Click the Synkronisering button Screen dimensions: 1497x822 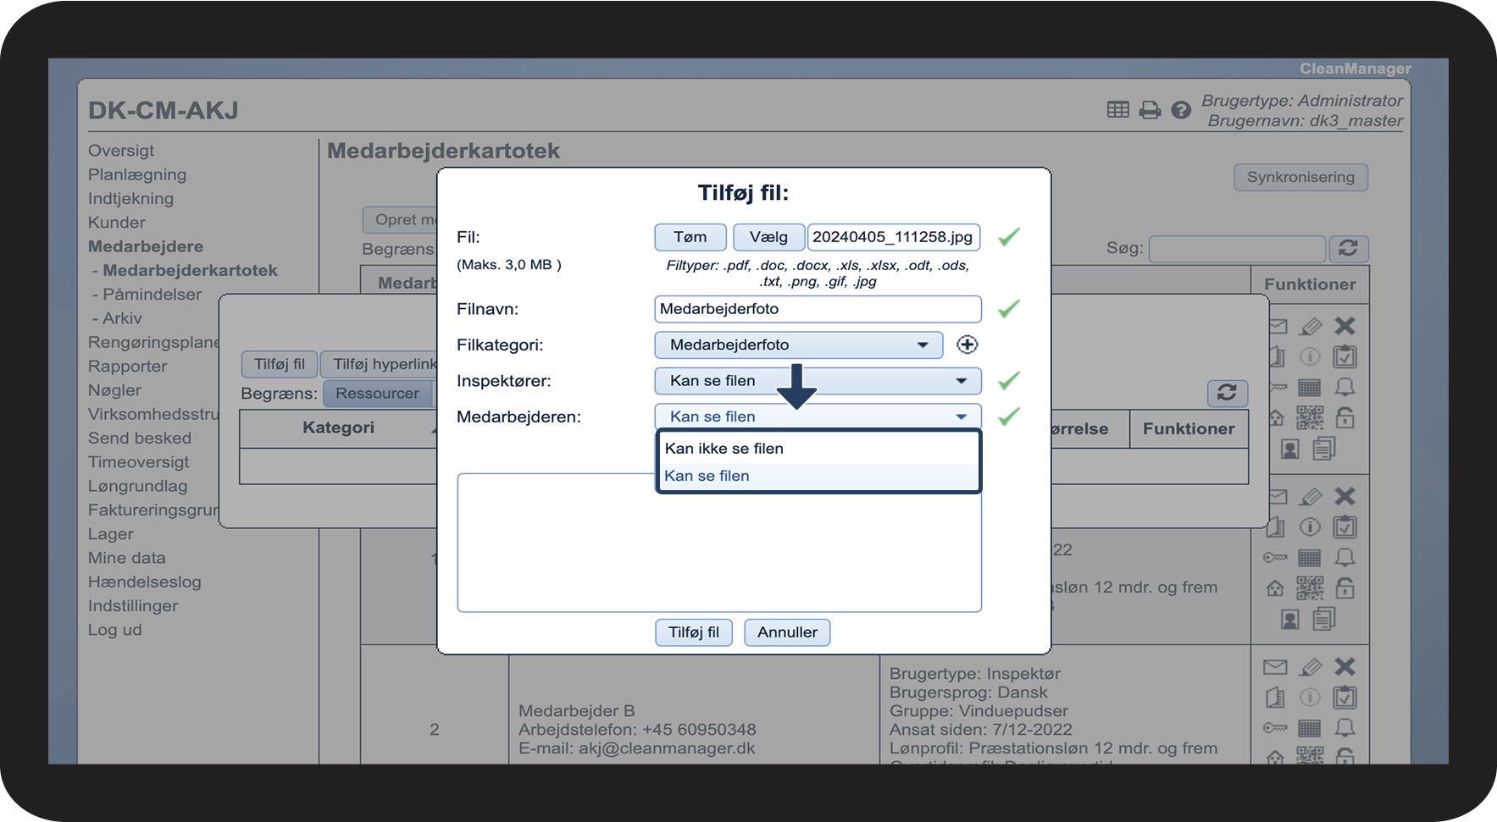click(x=1300, y=177)
